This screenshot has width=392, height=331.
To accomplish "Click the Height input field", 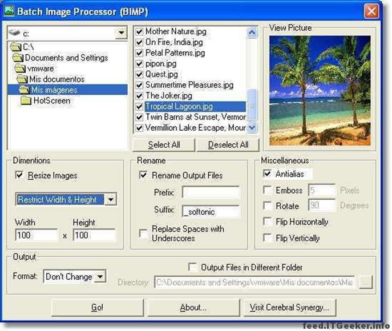I will [94, 235].
